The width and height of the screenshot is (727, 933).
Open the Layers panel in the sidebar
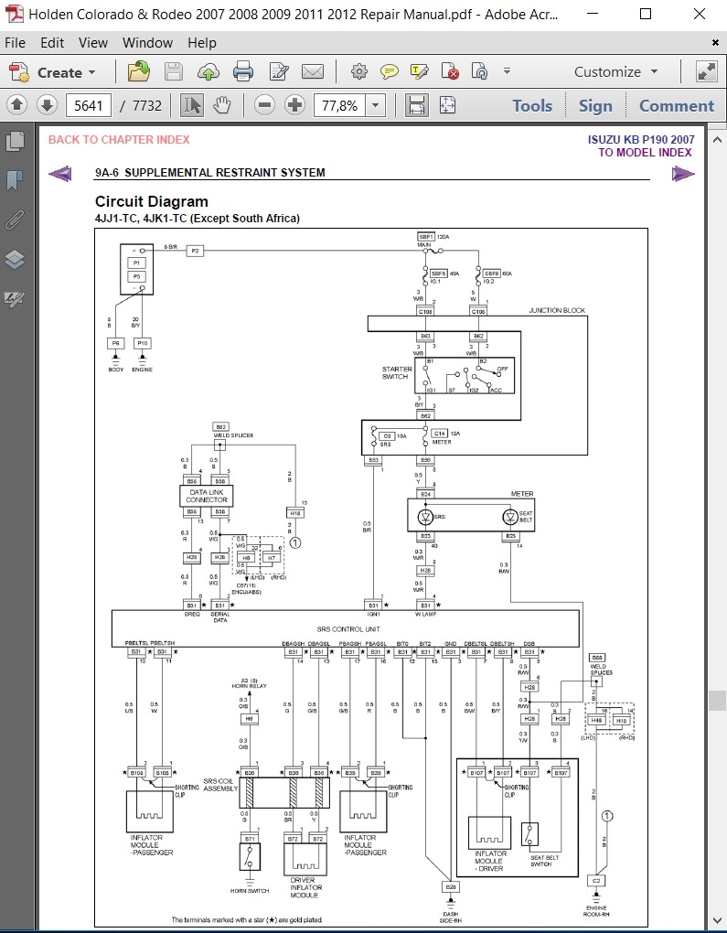tap(14, 260)
